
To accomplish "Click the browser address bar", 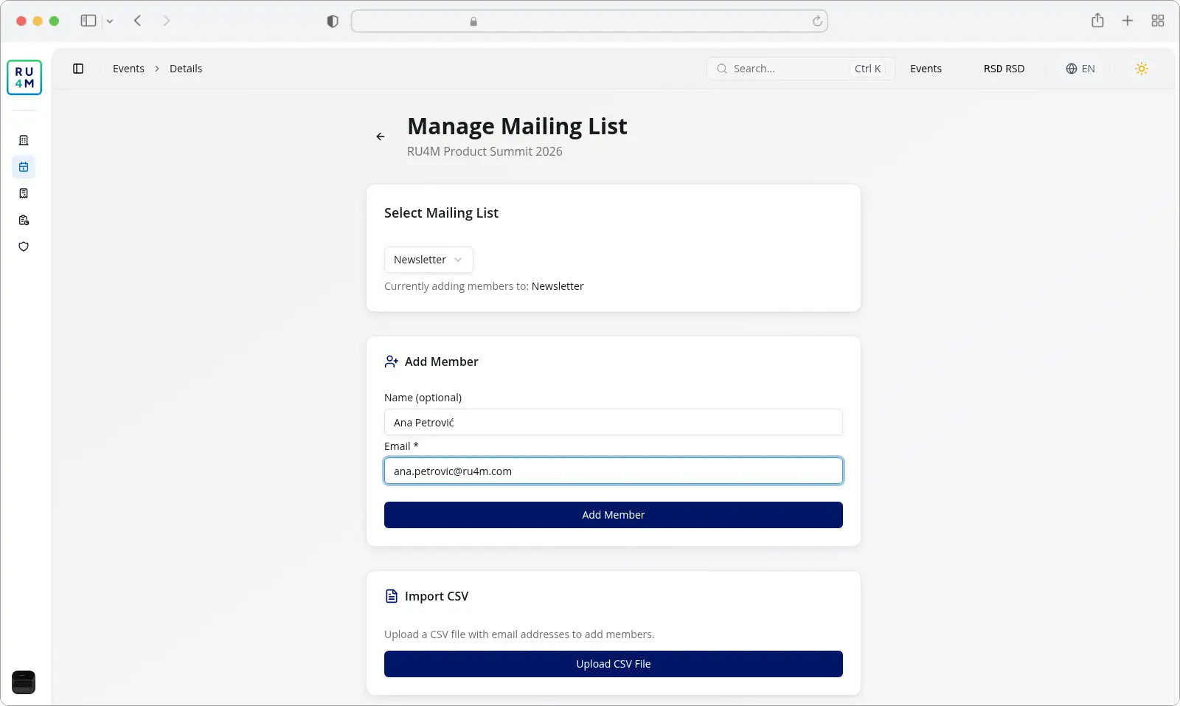I will point(589,21).
